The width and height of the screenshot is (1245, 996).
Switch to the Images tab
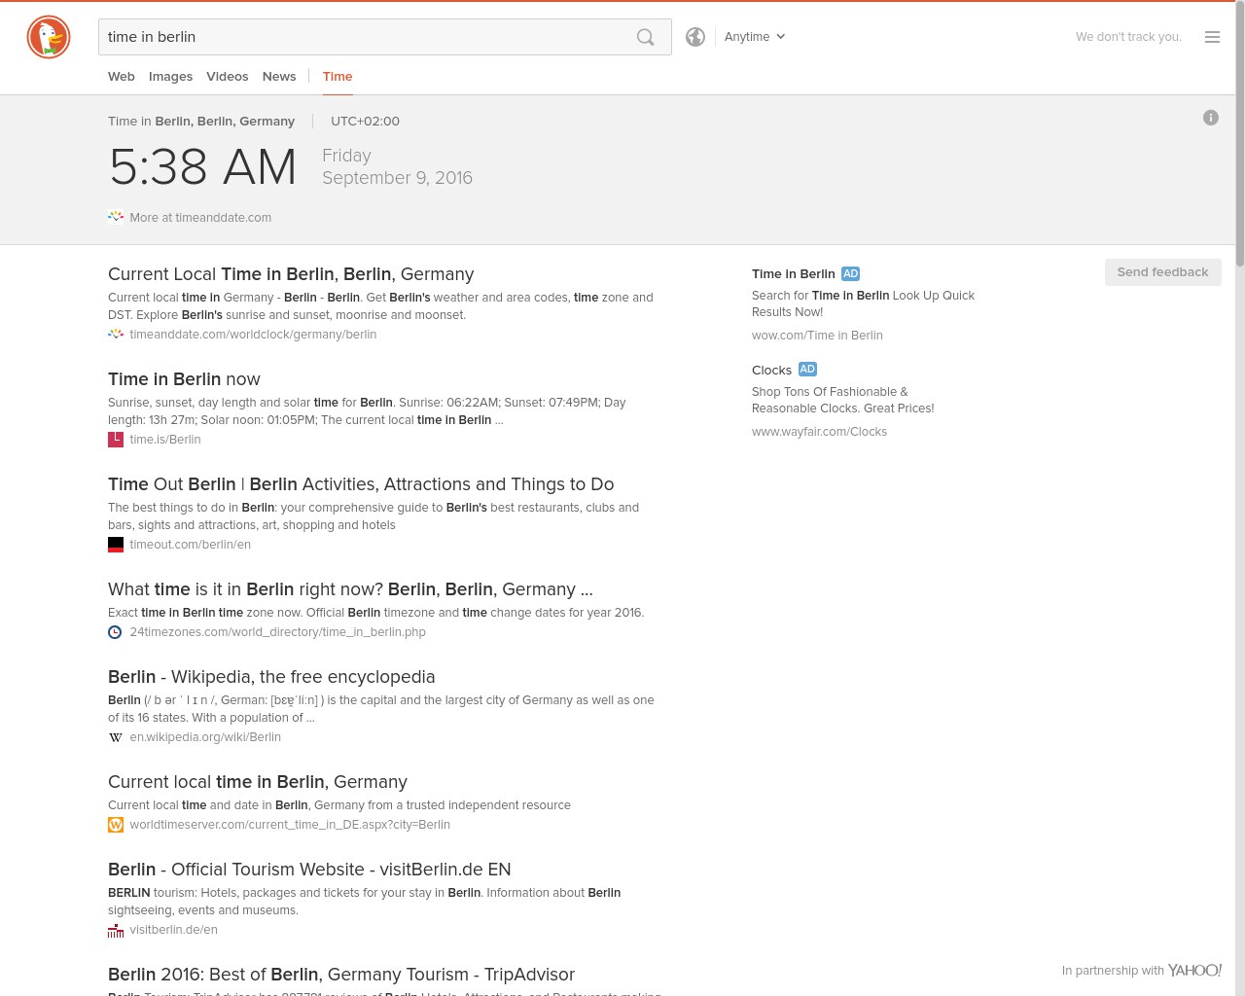(170, 77)
